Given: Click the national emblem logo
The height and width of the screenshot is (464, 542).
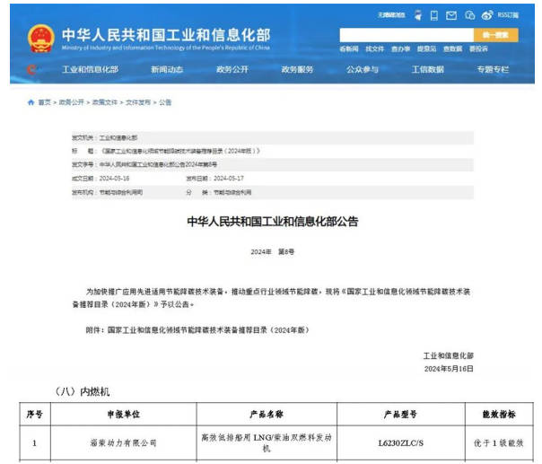Looking at the screenshot, I should tap(41, 39).
